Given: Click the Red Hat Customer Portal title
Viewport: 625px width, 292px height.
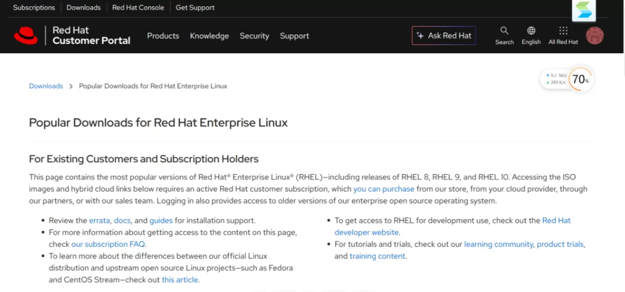Looking at the screenshot, I should tap(91, 35).
